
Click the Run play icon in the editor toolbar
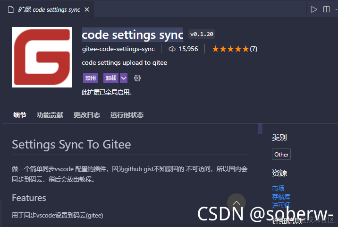313,9
